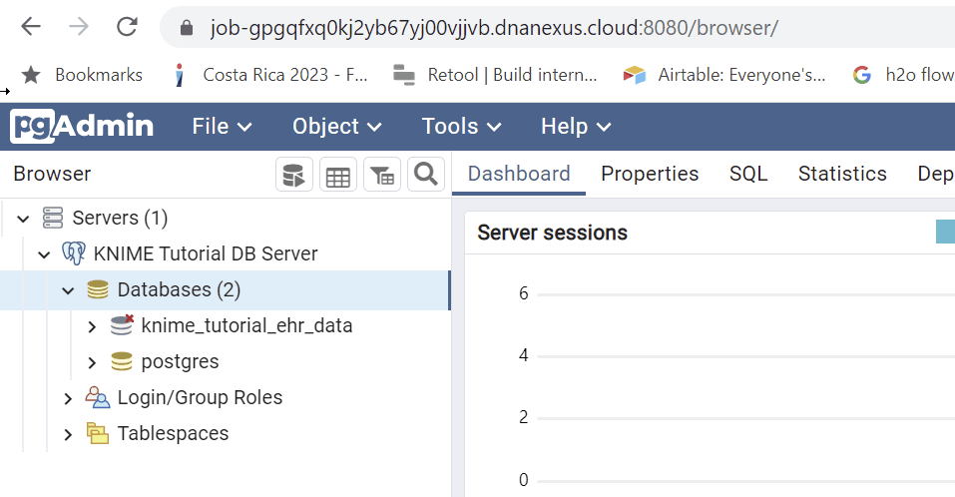This screenshot has height=497, width=955.
Task: Switch to the Statistics tab
Action: pos(842,174)
